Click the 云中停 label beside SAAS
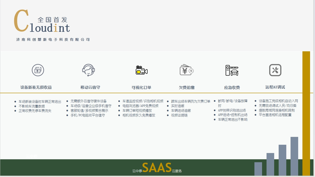This screenshot has width=315, height=177. [x=137, y=171]
